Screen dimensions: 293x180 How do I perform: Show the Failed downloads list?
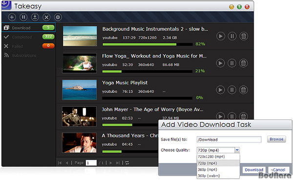click(29, 46)
